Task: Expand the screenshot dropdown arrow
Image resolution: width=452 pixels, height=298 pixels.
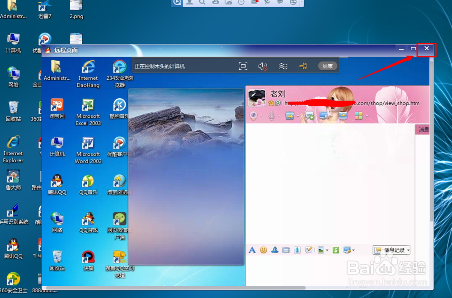Action: pos(353,250)
